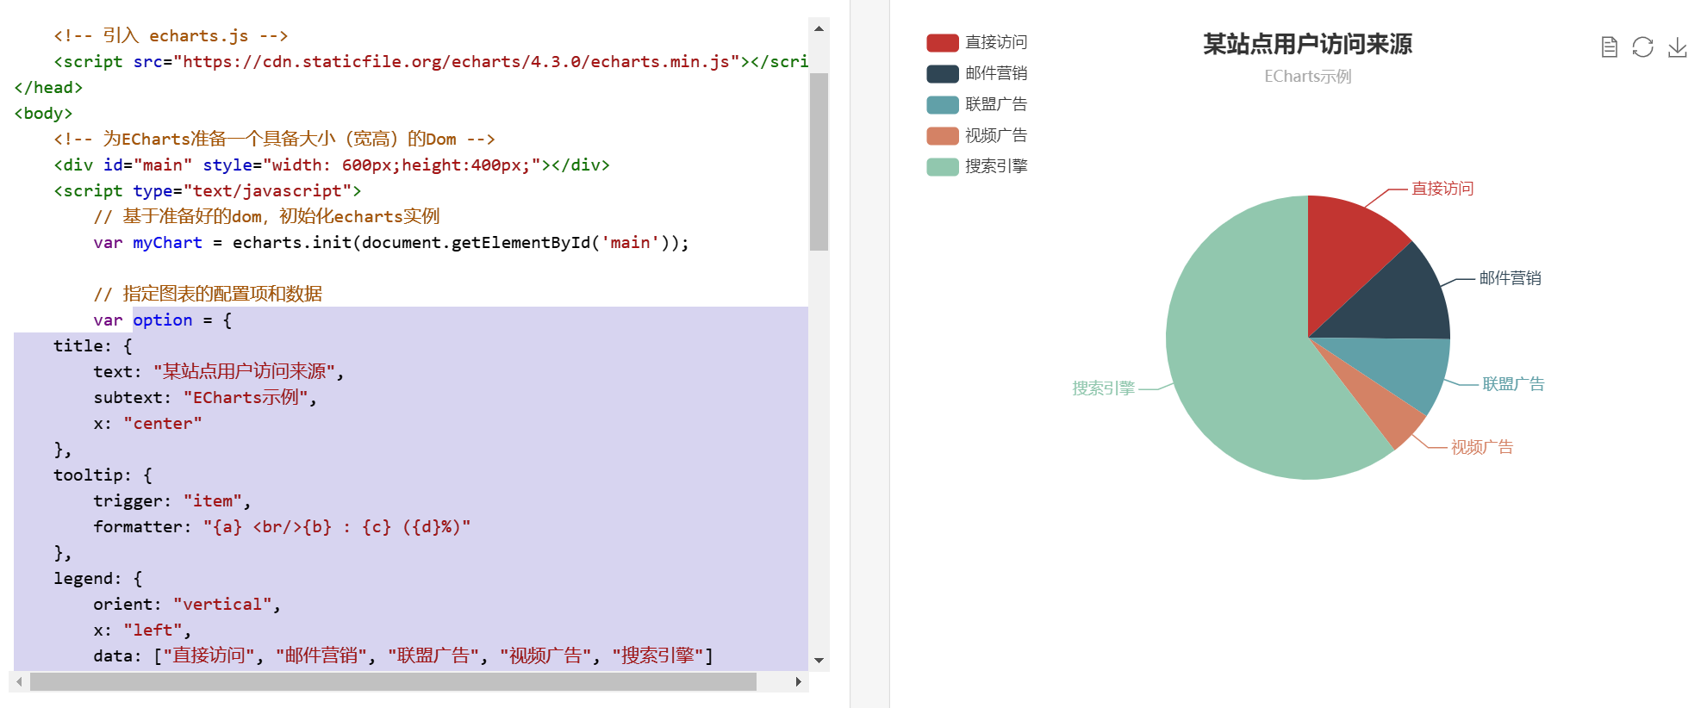The image size is (1707, 708).
Task: Click the code editor scroll down arrow
Action: pos(819,661)
